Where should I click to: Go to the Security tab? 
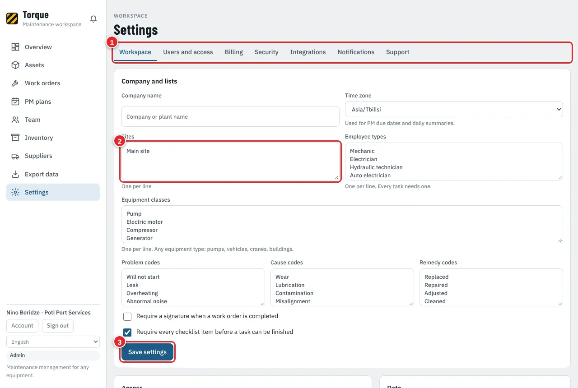pyautogui.click(x=266, y=52)
